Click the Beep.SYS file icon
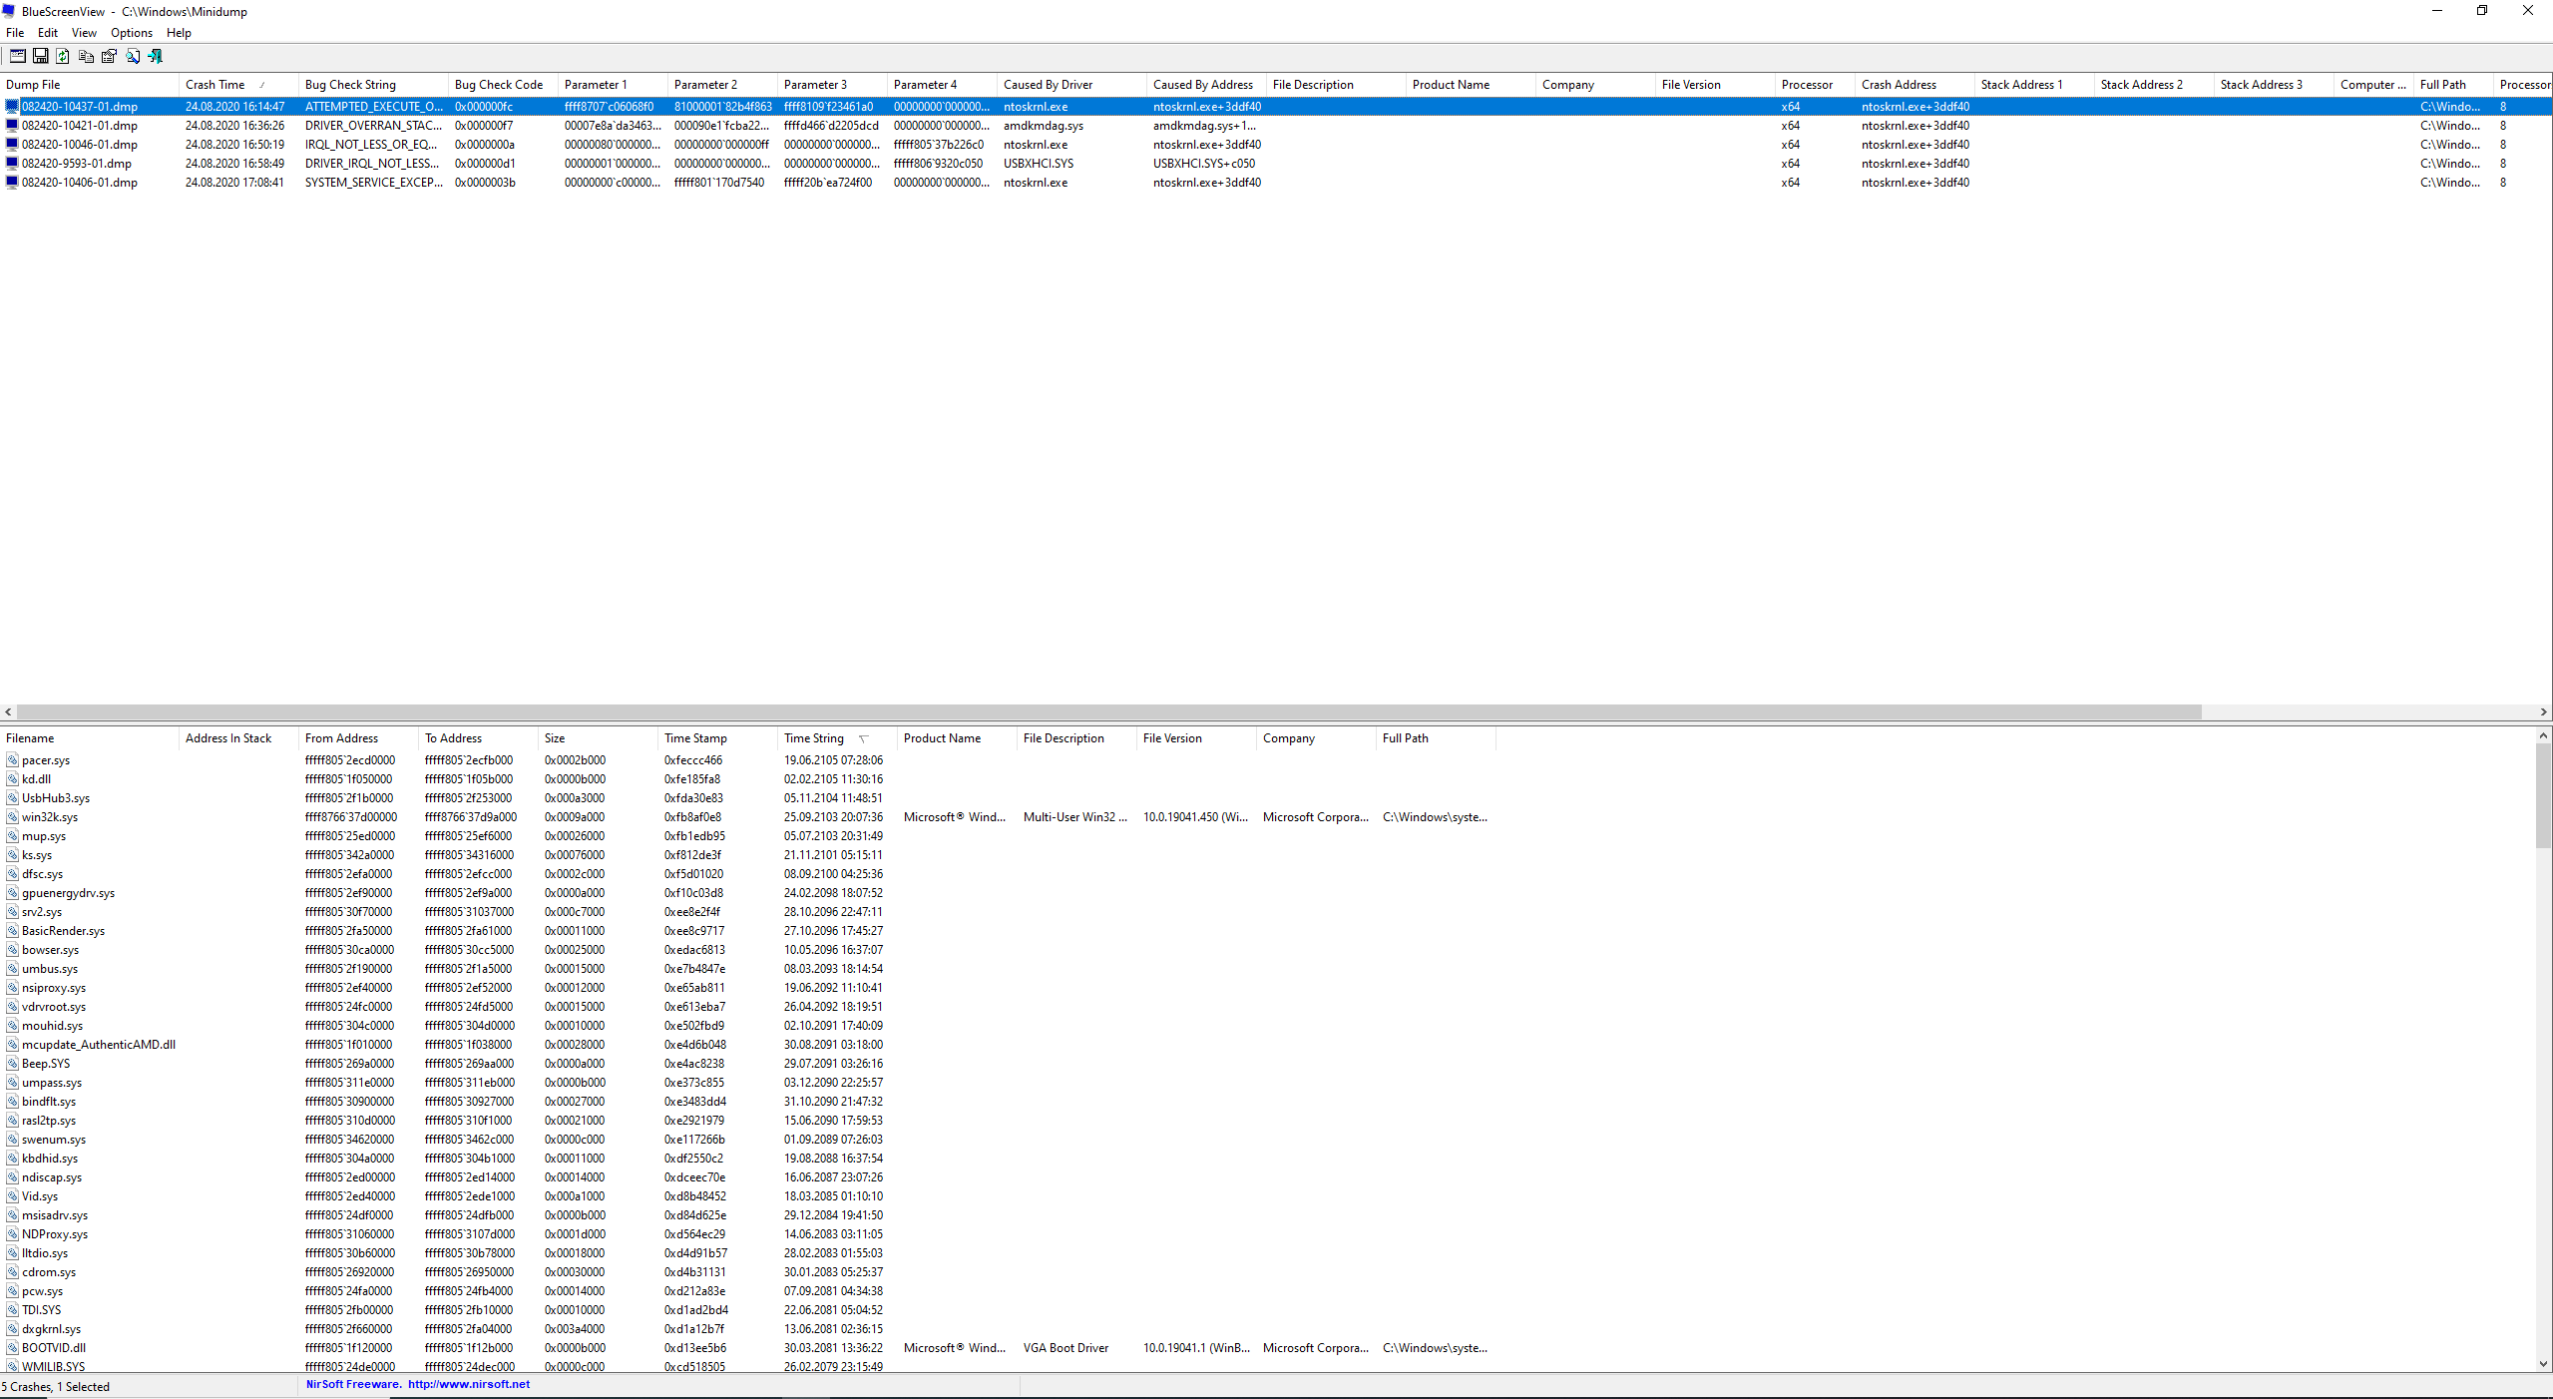Screen dimensions: 2553x1399 pos(12,1063)
